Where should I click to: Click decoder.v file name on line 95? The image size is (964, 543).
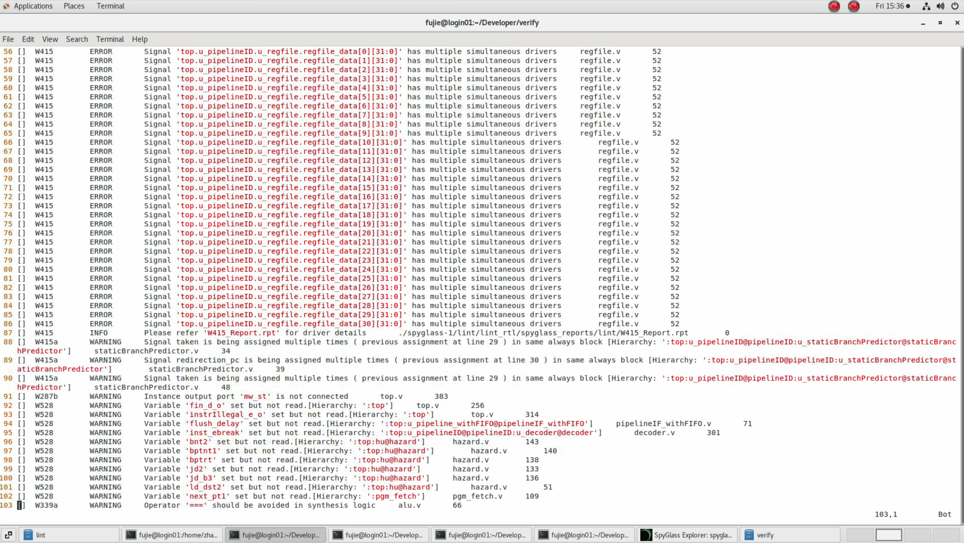point(654,433)
